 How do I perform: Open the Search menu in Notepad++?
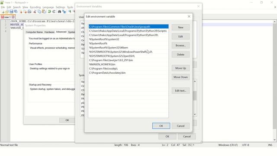coord(17,7)
